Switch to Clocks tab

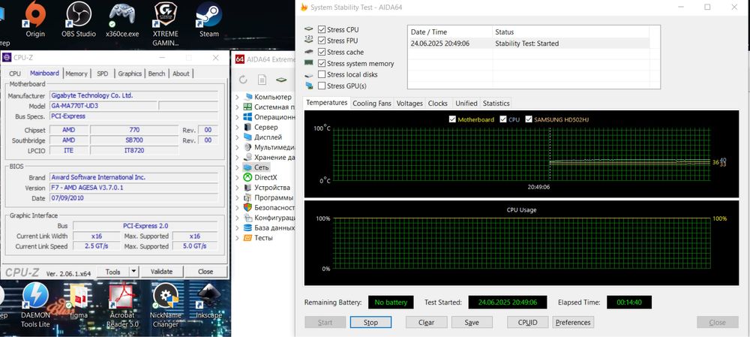click(x=438, y=103)
